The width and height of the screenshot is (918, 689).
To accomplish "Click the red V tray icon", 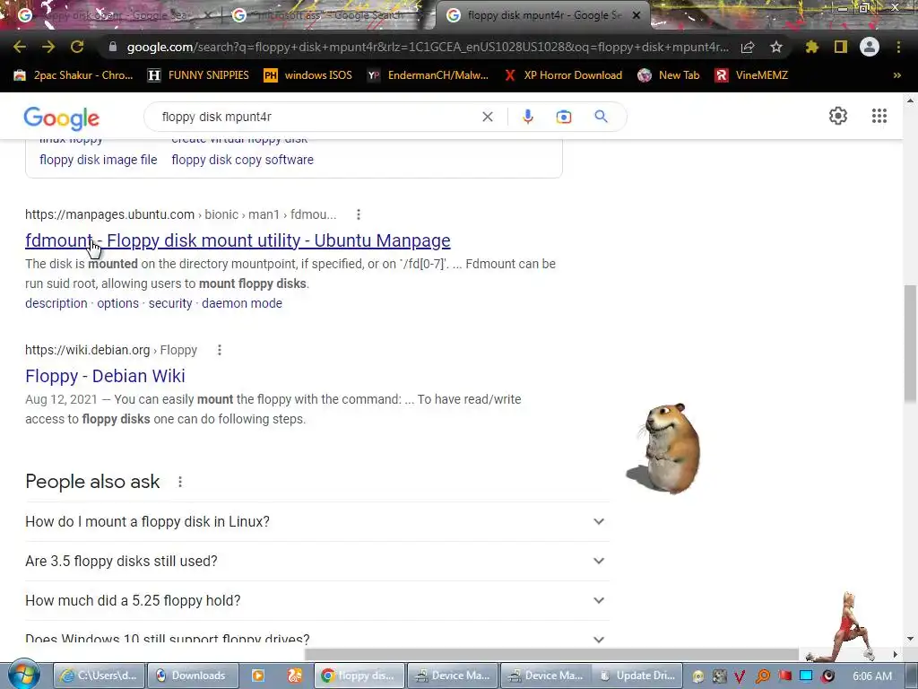I will (x=740, y=676).
